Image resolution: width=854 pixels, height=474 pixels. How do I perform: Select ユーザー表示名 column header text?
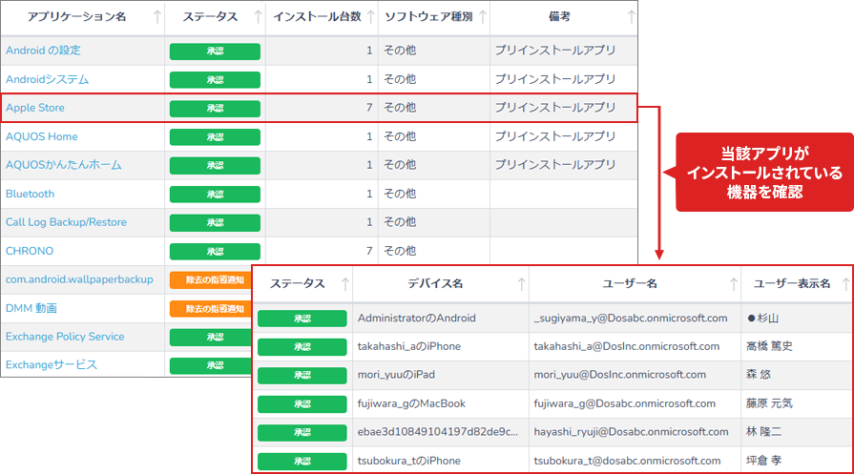pos(792,283)
